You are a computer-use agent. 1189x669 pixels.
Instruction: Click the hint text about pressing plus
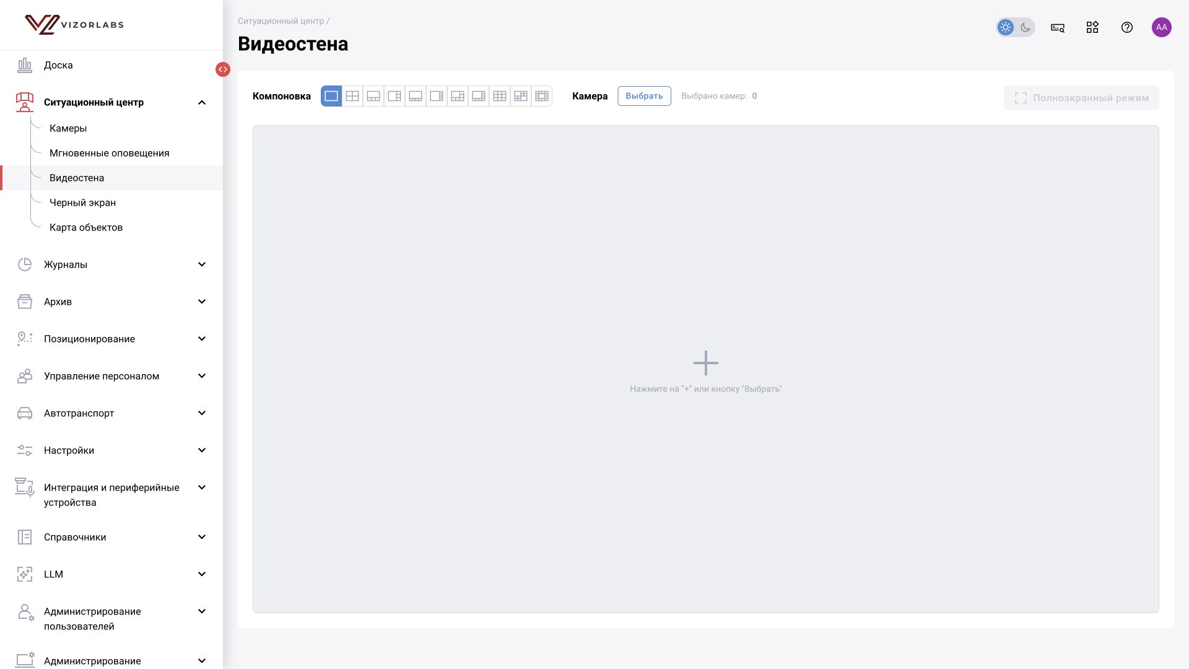[x=706, y=389]
